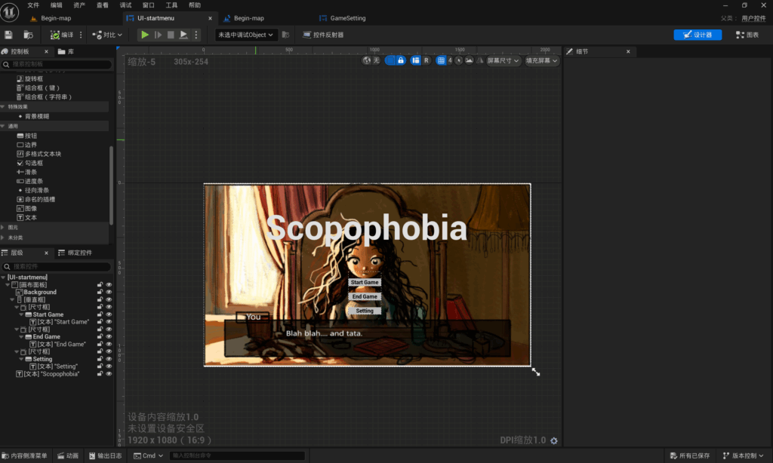Toggle the lock icon in viewport toolbar
The image size is (773, 463).
(401, 60)
